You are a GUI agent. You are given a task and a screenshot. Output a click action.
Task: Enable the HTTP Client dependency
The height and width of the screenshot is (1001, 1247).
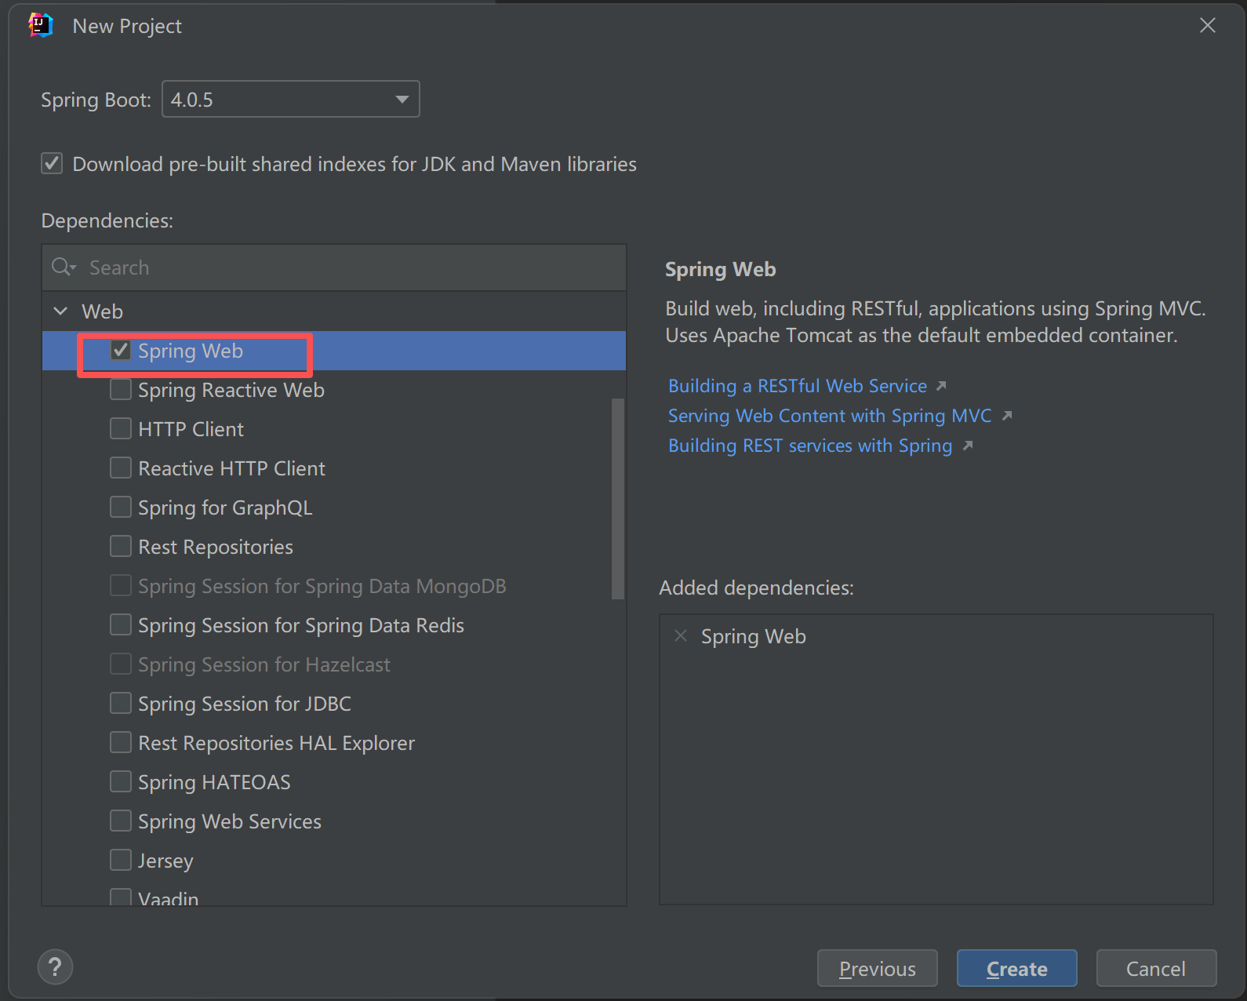(121, 428)
